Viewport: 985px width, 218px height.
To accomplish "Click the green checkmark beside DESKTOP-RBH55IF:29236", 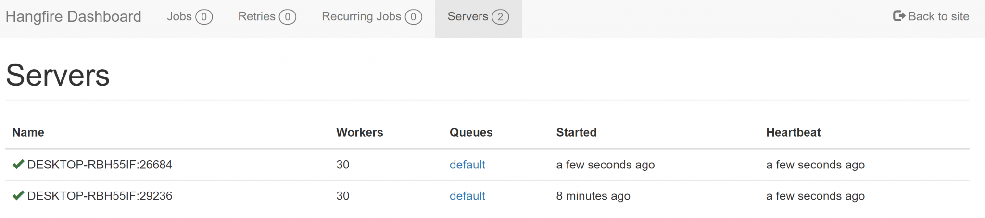I will pyautogui.click(x=18, y=196).
